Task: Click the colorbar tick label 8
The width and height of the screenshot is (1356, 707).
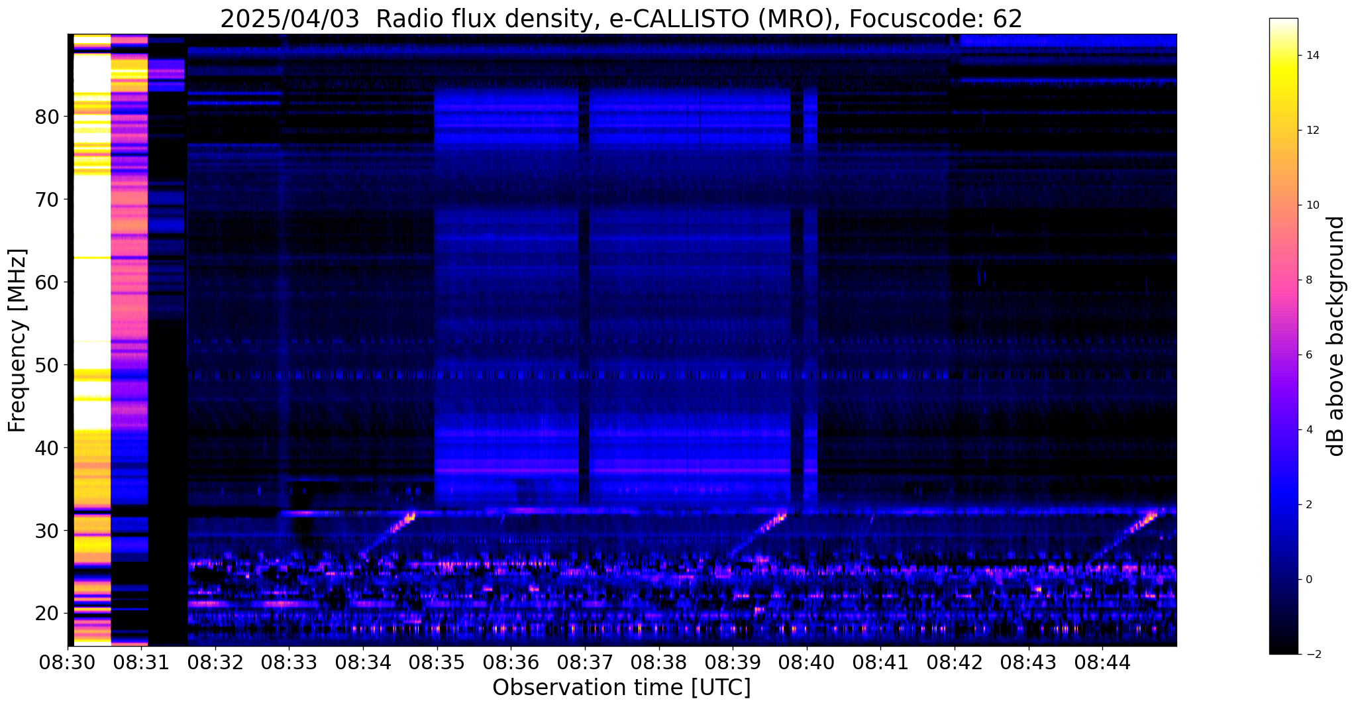Action: (1308, 280)
